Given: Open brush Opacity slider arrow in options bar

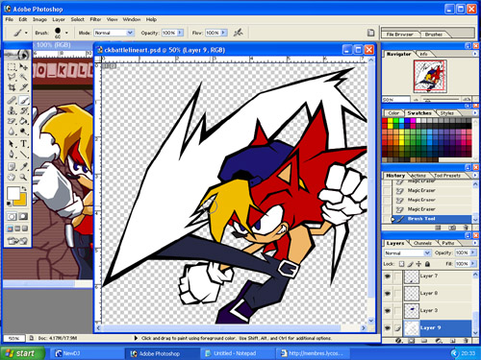Looking at the screenshot, I should pos(180,33).
